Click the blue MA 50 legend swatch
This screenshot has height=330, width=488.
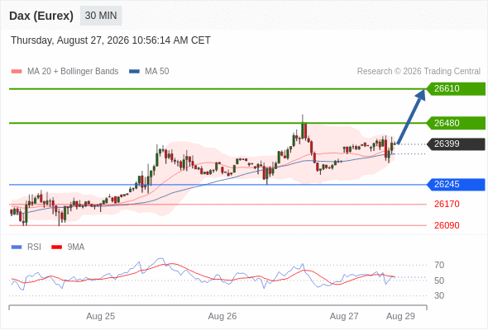[134, 72]
